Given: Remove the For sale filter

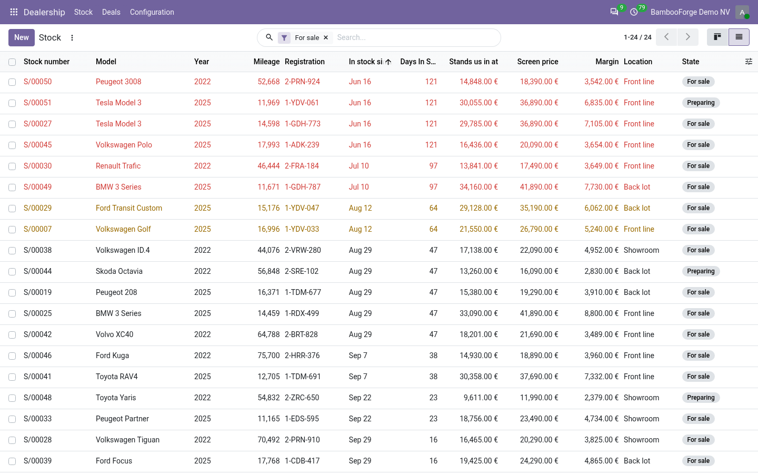Looking at the screenshot, I should pos(326,37).
